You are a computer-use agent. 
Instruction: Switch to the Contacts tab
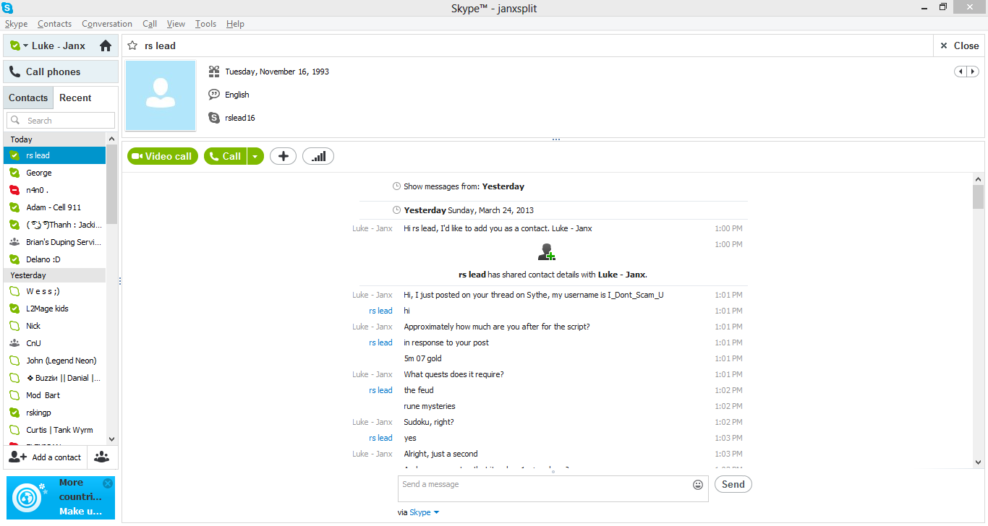click(x=28, y=98)
